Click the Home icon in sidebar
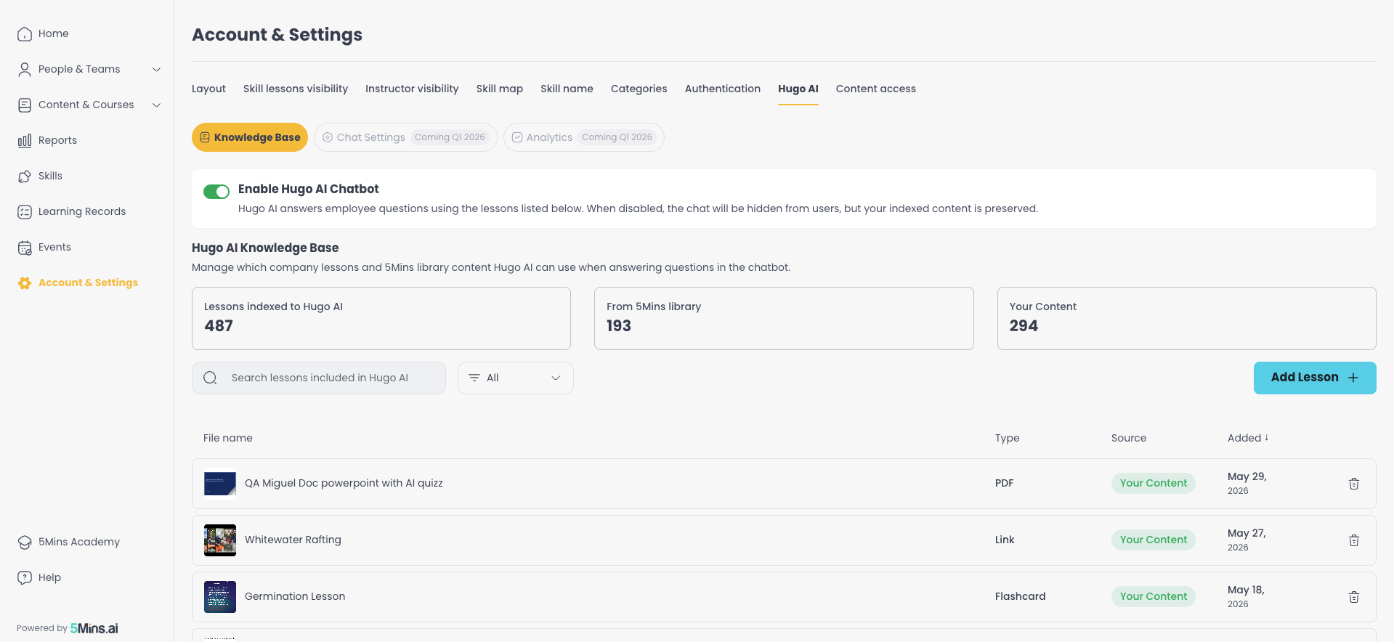 tap(25, 34)
